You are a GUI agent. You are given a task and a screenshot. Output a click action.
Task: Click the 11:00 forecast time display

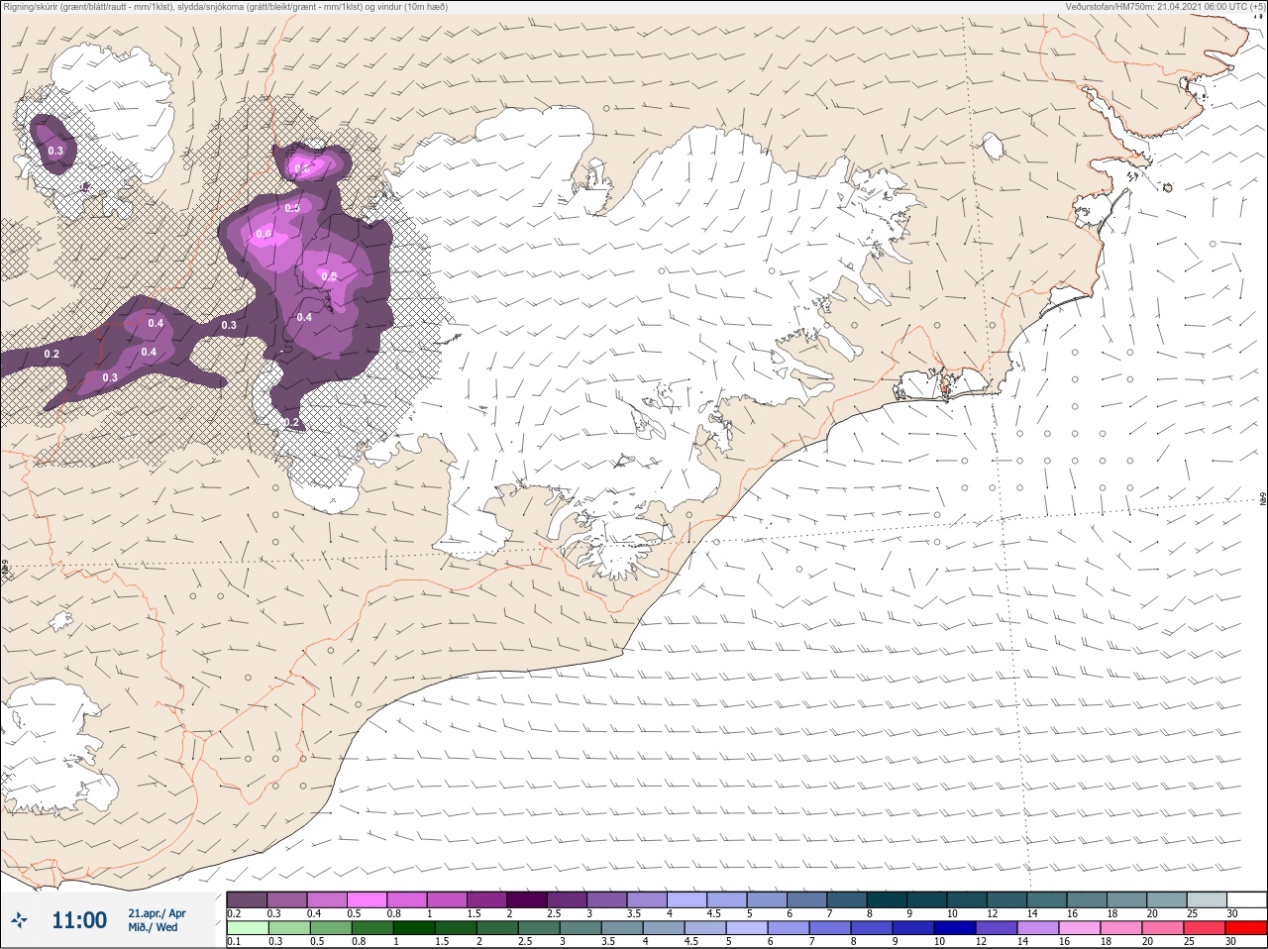coord(79,920)
